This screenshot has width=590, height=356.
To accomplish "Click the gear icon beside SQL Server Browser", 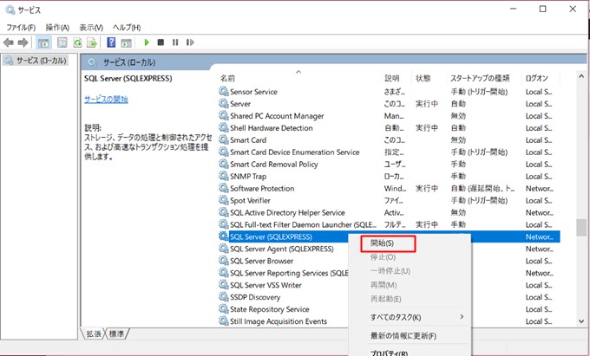I will coord(224,260).
